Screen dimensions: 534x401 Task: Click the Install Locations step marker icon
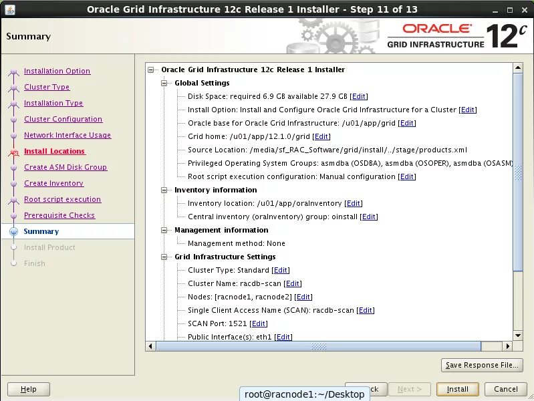point(13,152)
